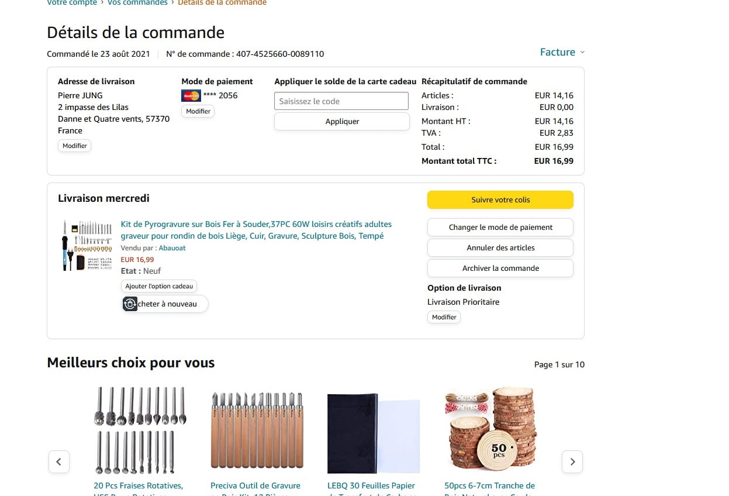Select Annuler des articles button
This screenshot has height=496, width=729.
point(500,248)
